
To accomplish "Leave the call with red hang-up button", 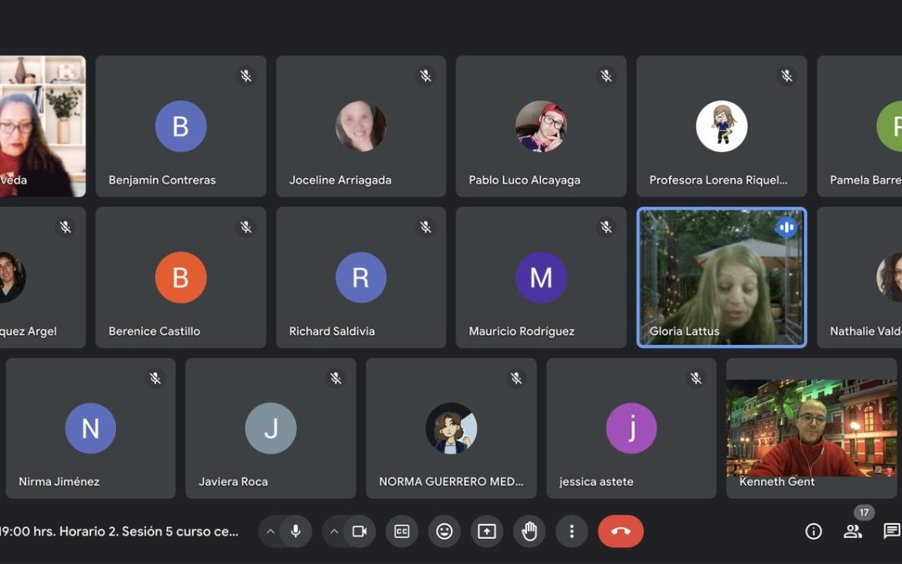I will tap(621, 531).
